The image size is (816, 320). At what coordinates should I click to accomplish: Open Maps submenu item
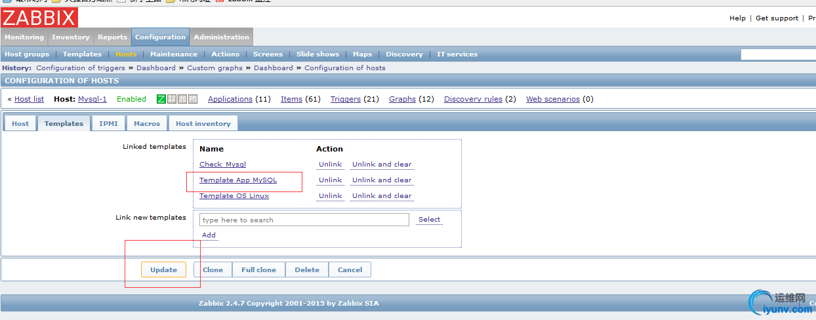coord(362,54)
